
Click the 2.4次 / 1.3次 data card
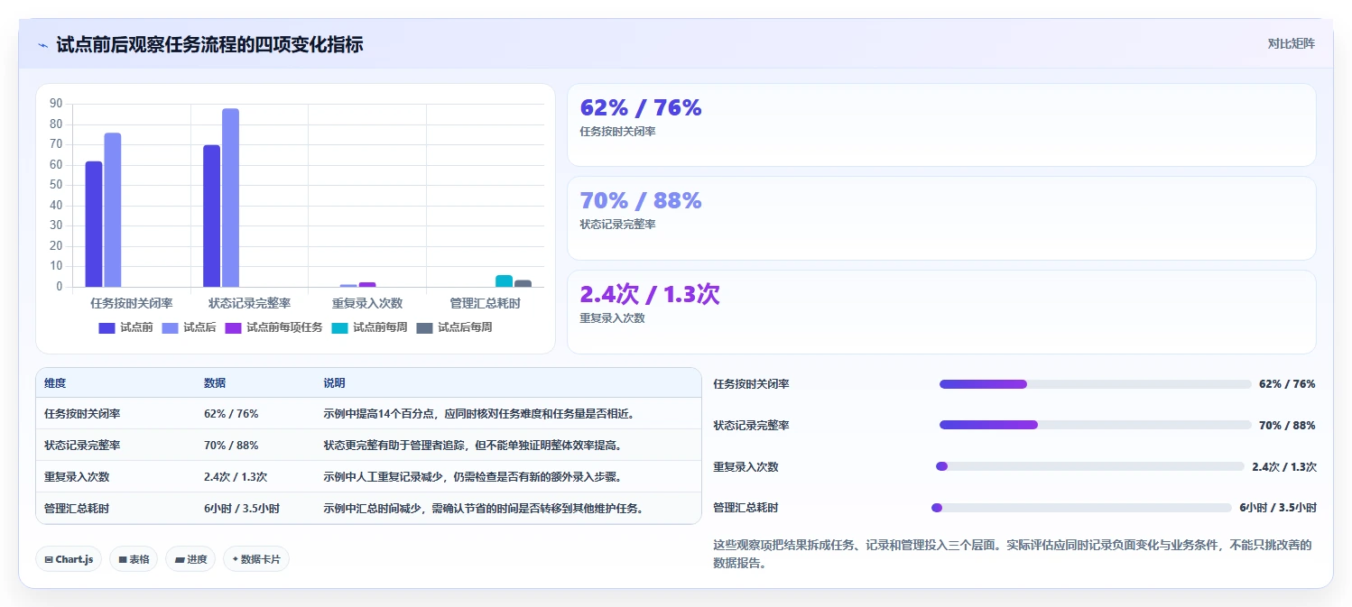click(x=941, y=312)
